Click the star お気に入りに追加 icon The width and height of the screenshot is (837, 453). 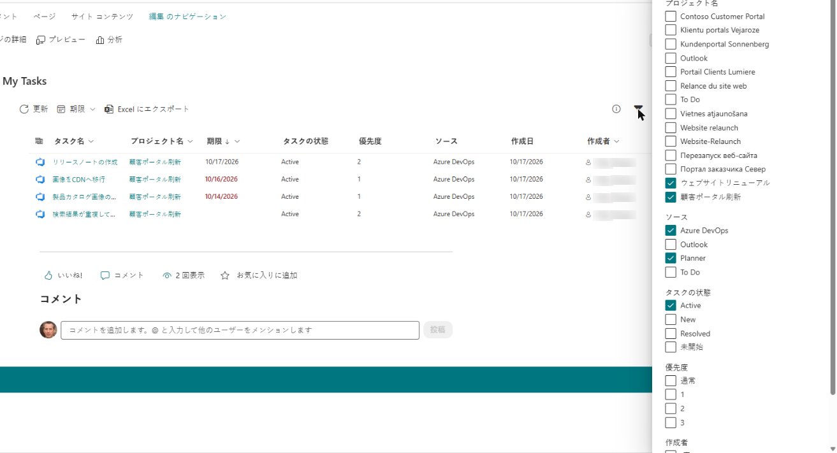pyautogui.click(x=225, y=275)
